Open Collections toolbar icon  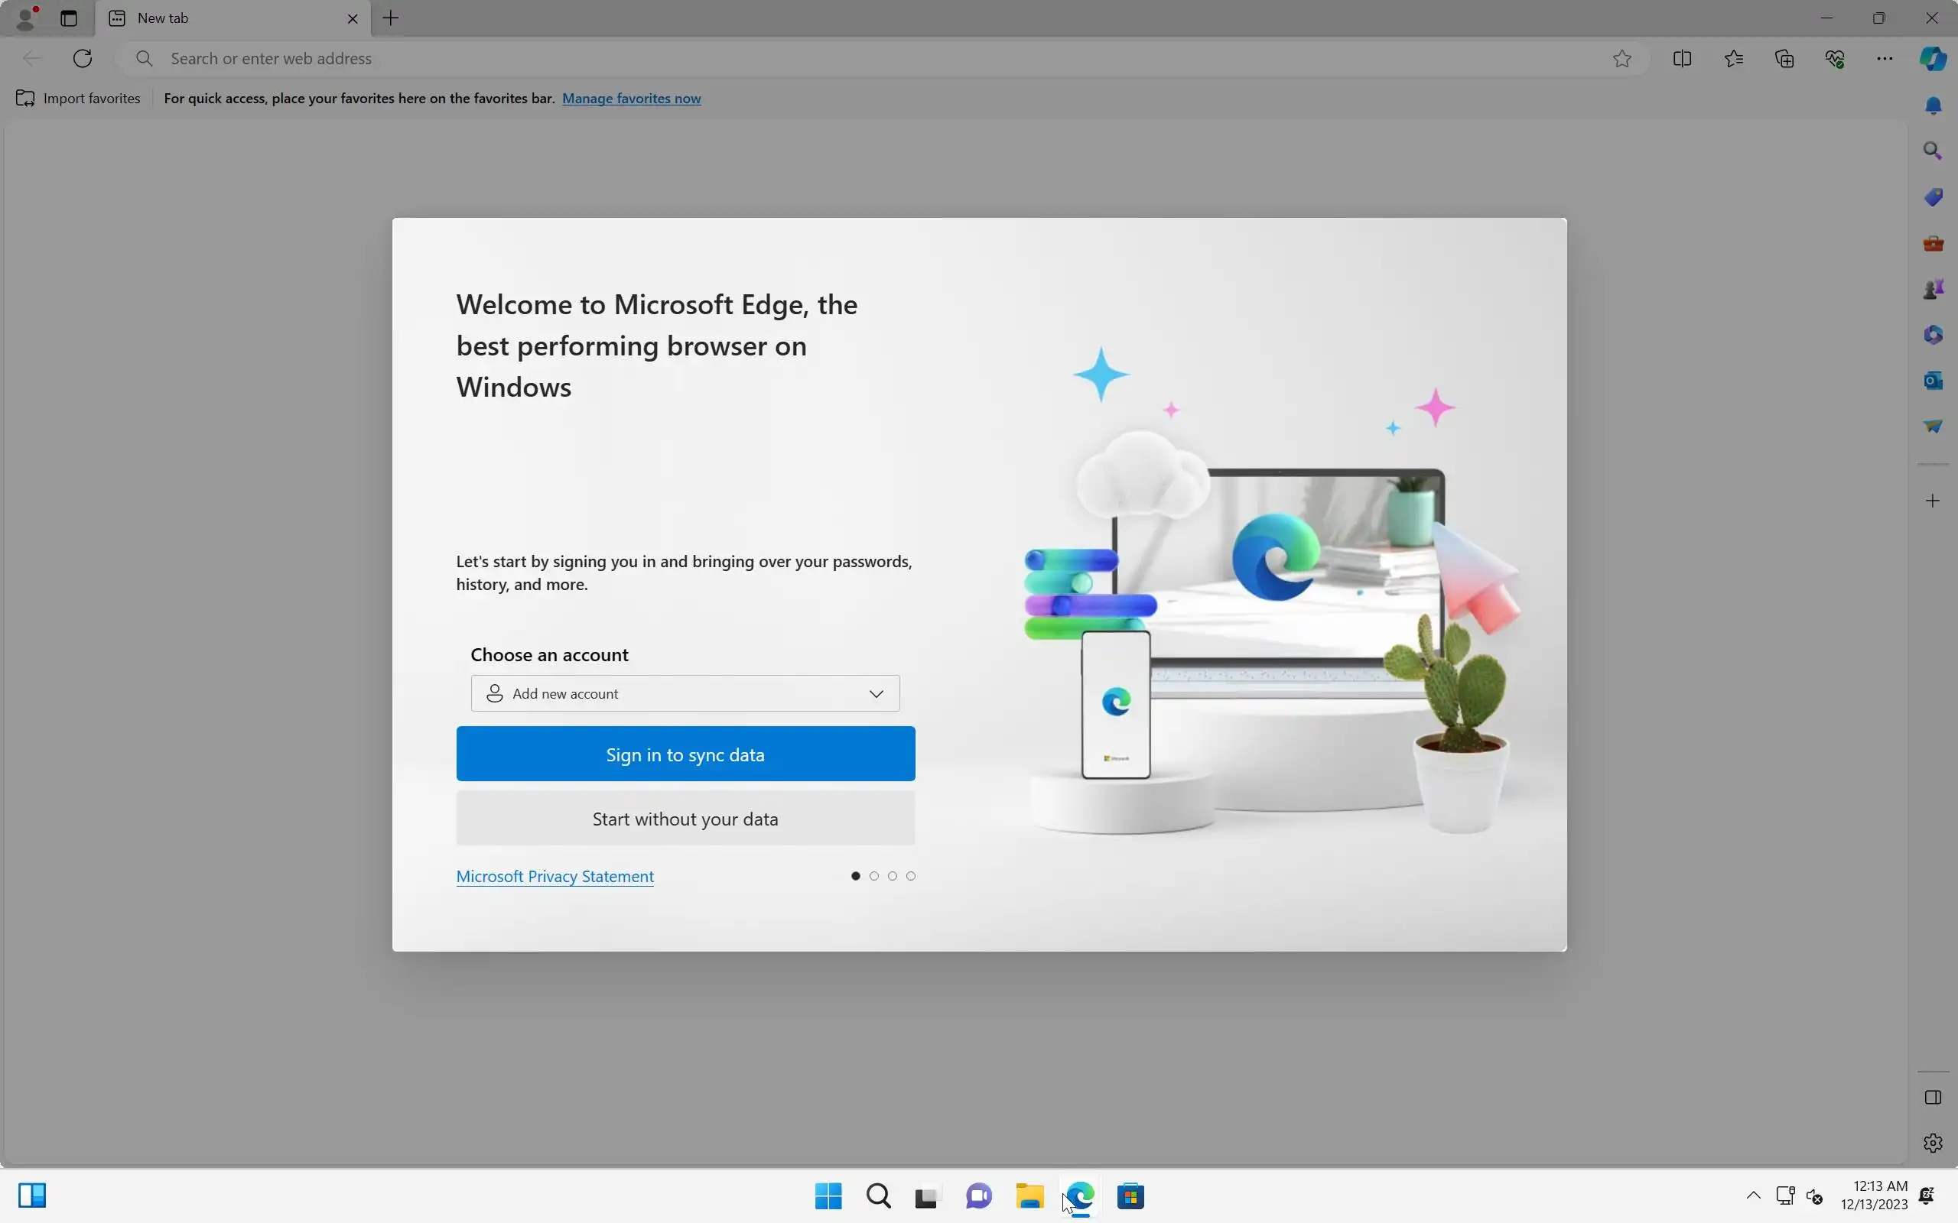(x=1784, y=58)
